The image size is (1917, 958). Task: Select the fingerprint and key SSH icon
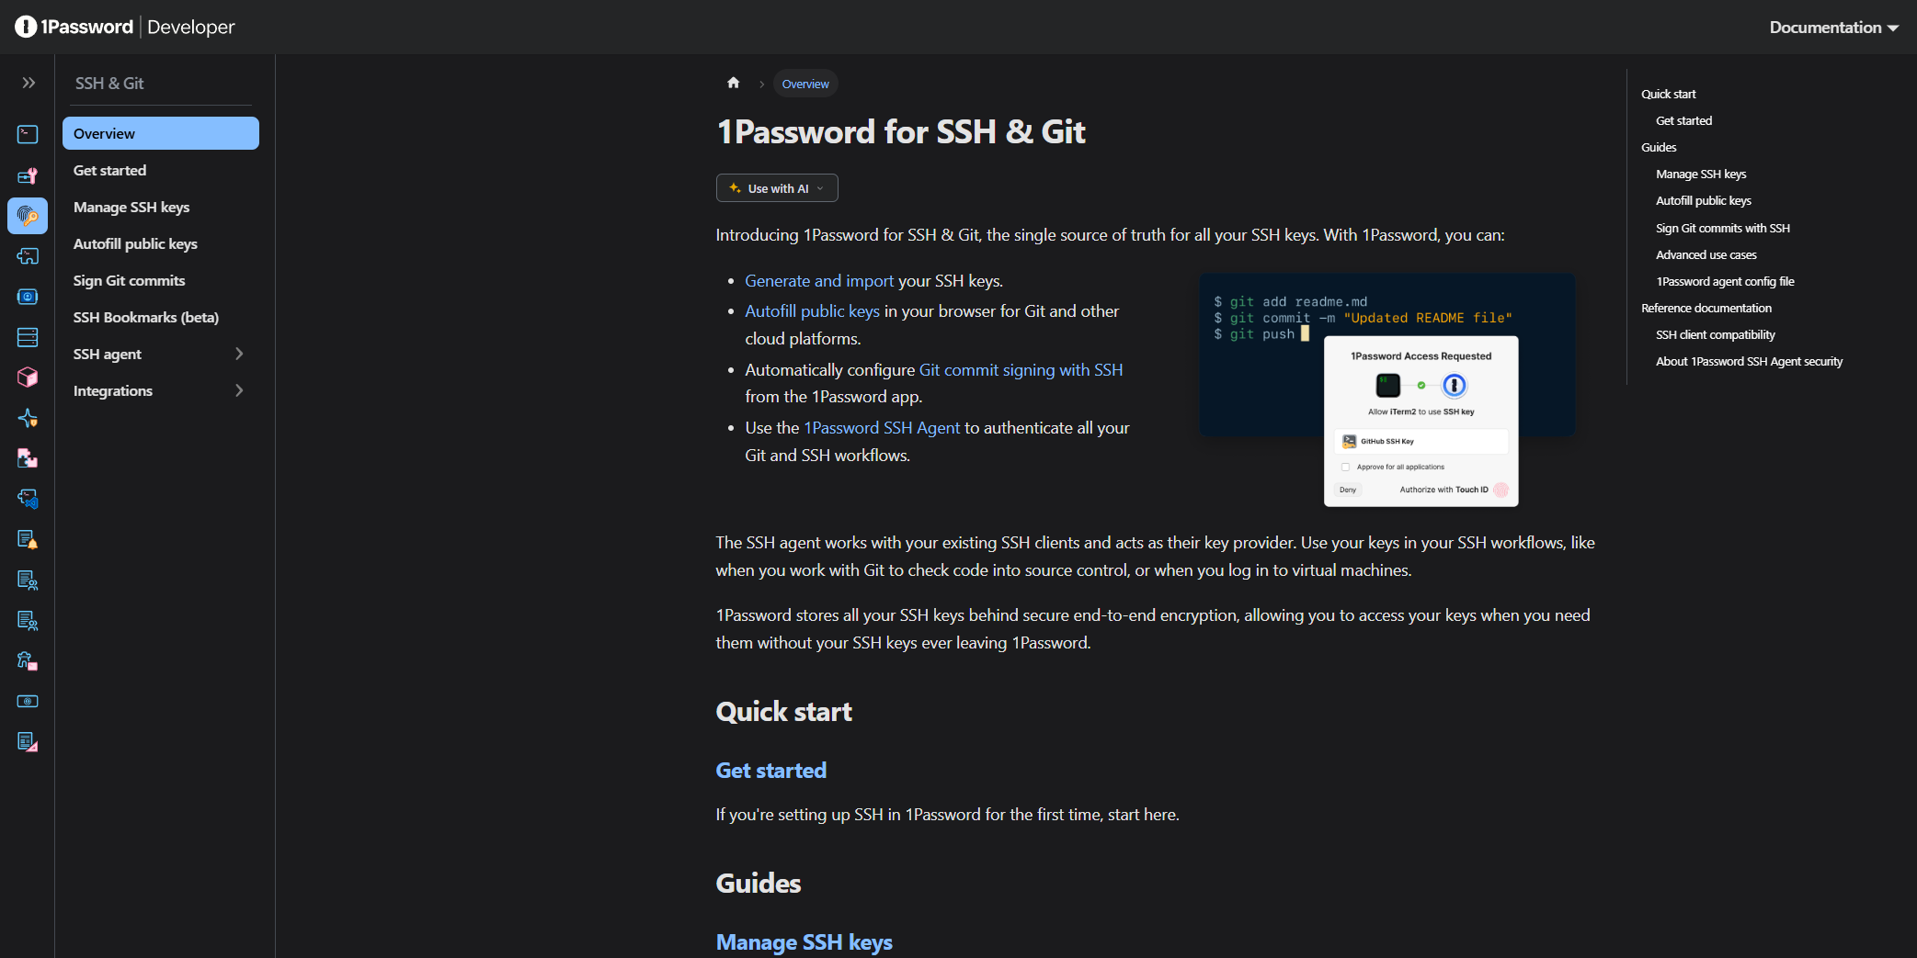(28, 216)
